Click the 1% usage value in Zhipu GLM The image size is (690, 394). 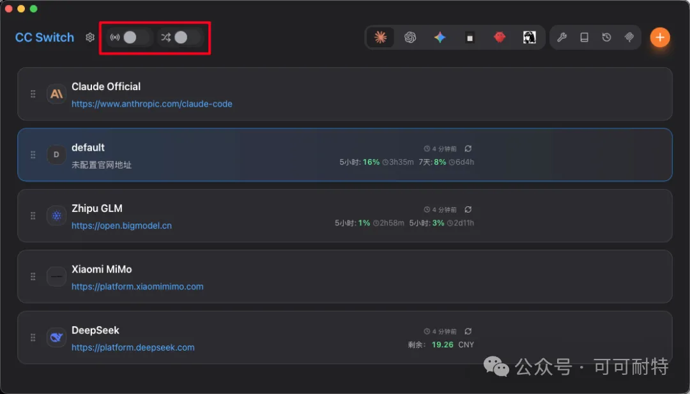pyautogui.click(x=364, y=223)
